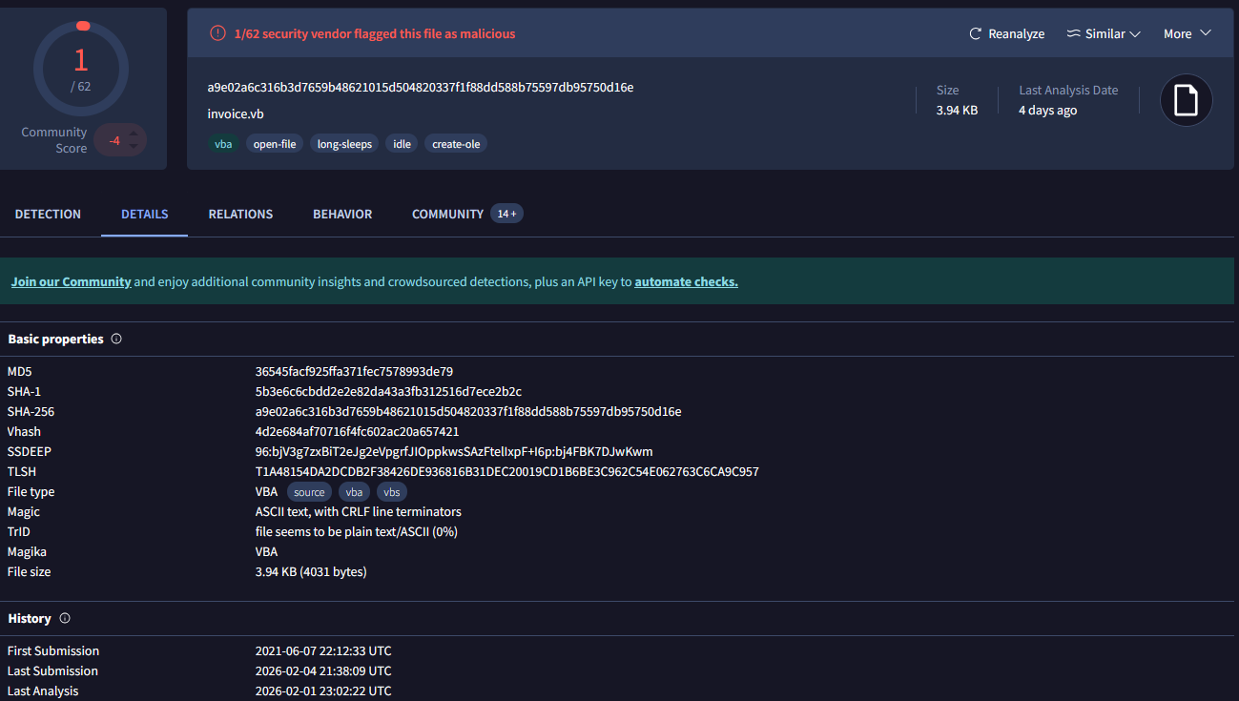
Task: Downvote the community score with the down arrow
Action: click(x=134, y=147)
